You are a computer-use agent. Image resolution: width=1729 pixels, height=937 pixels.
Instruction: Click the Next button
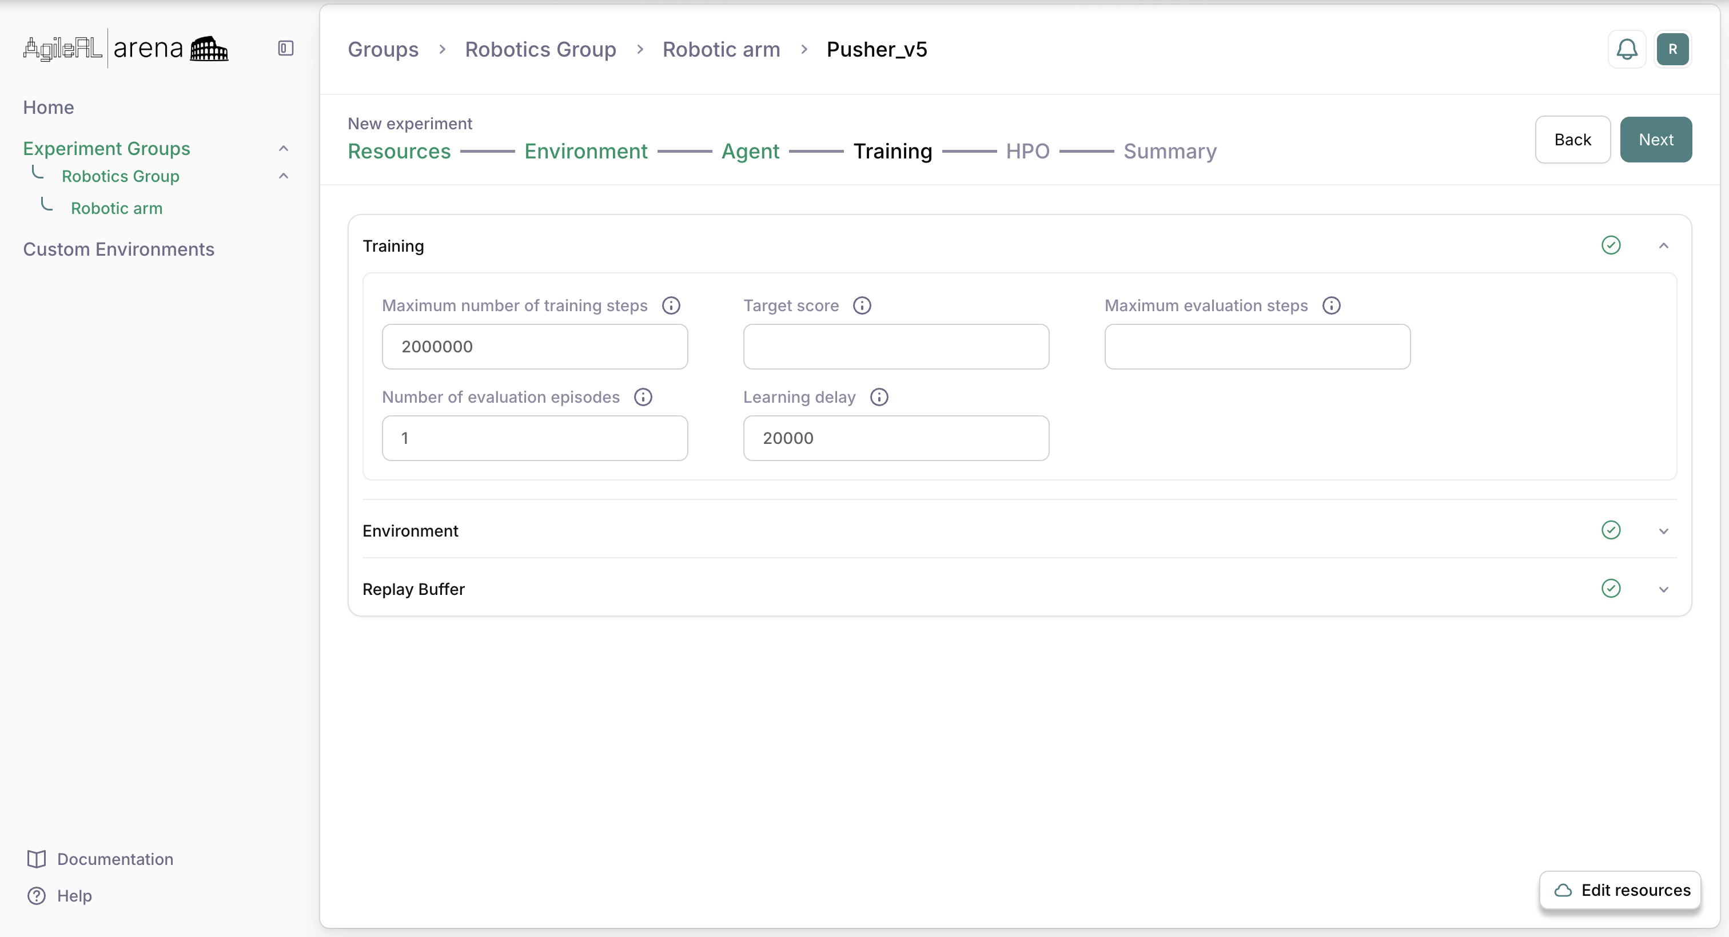click(x=1656, y=139)
